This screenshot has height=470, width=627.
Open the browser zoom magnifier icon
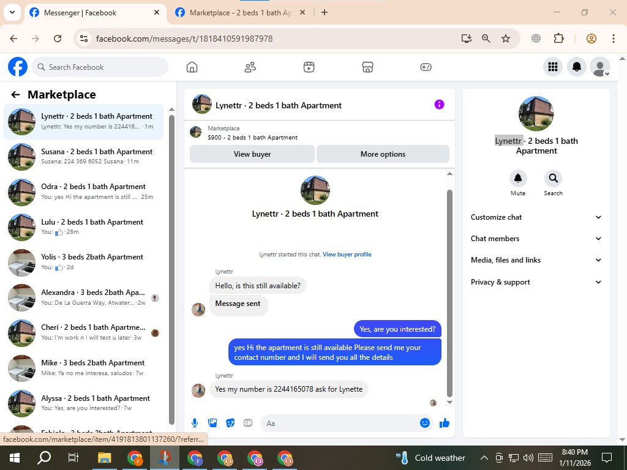click(x=486, y=39)
